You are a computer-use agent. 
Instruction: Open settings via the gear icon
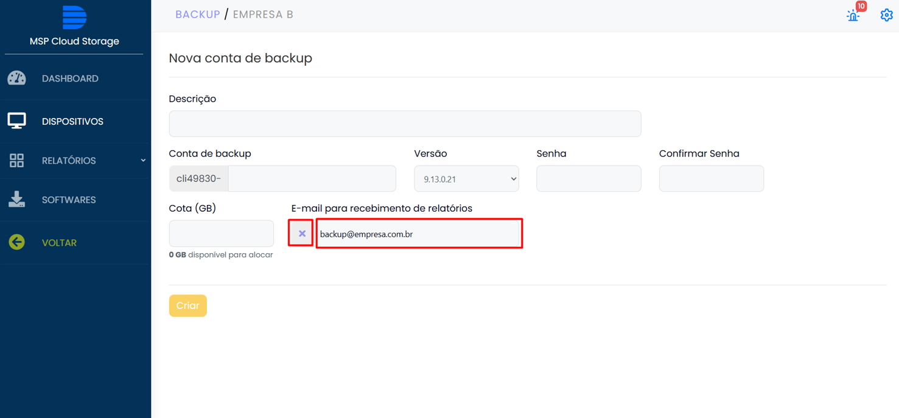point(886,15)
